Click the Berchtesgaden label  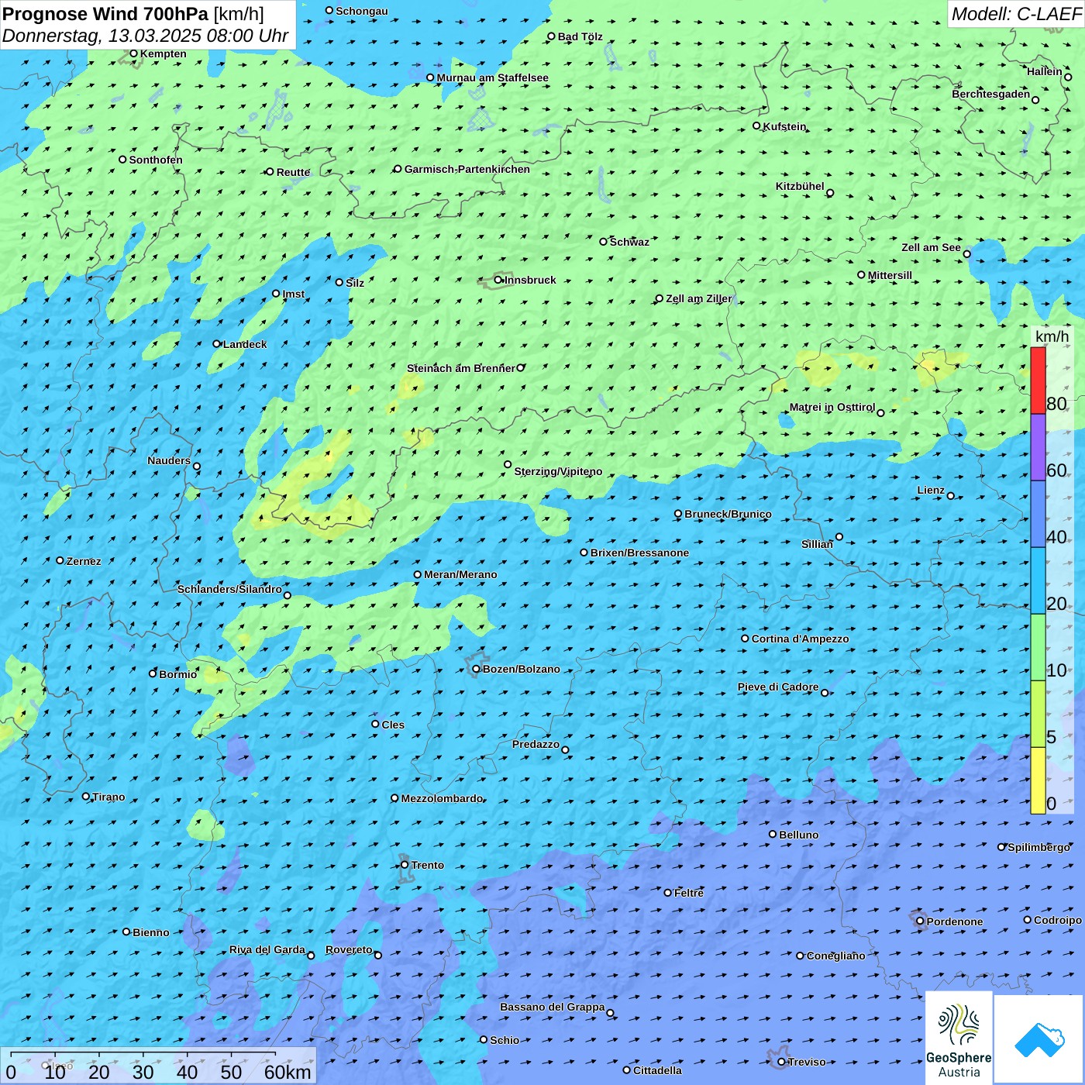pyautogui.click(x=990, y=94)
